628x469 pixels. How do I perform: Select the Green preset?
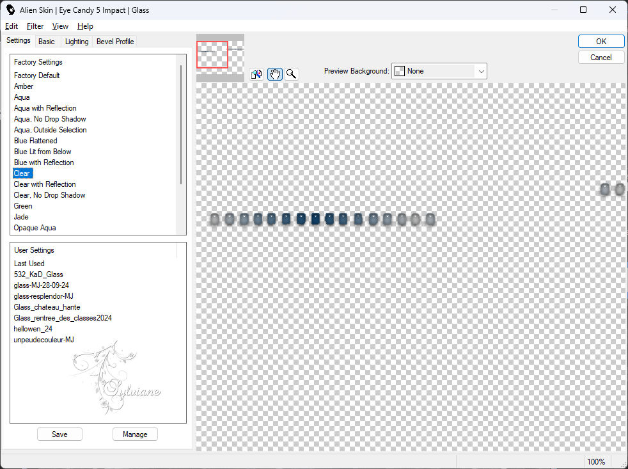23,205
